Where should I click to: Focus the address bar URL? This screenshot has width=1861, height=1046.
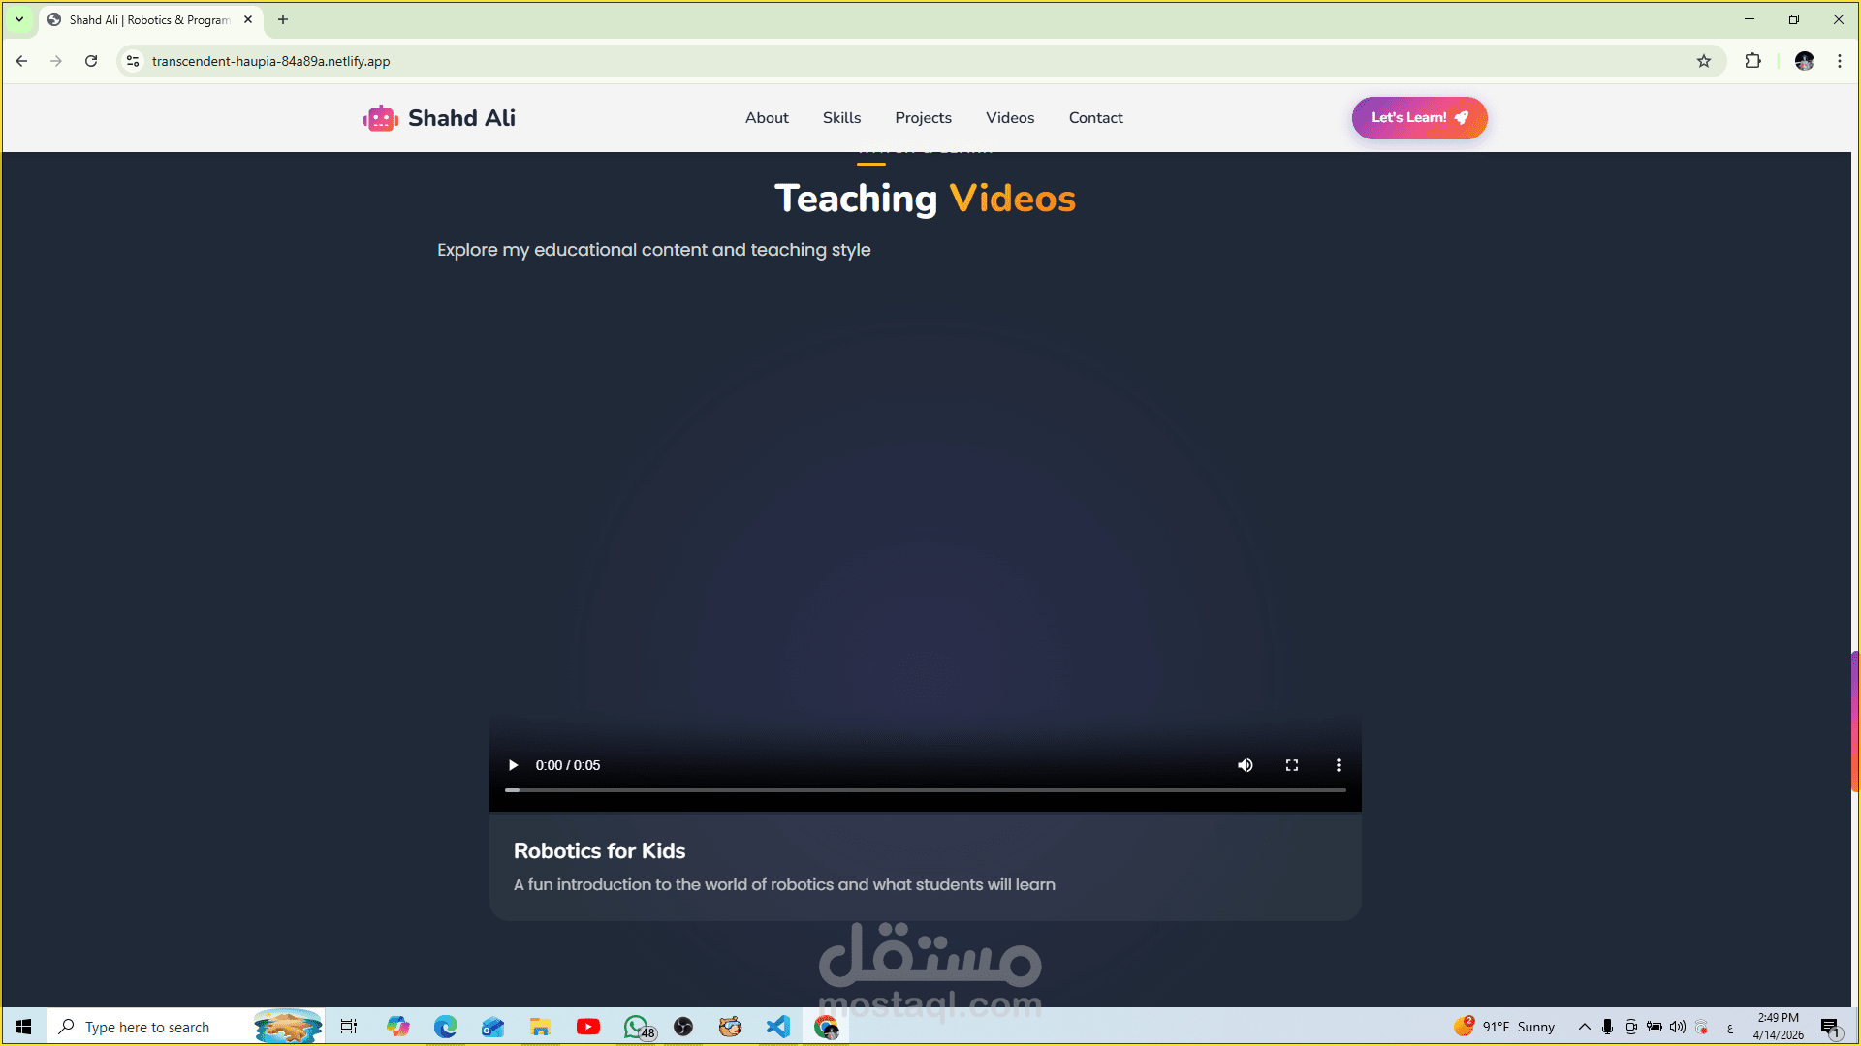click(x=271, y=61)
